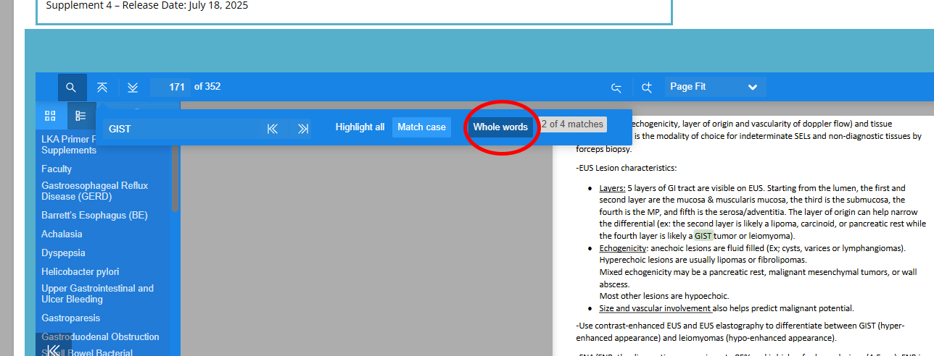Click the zoom in magnifier icon
This screenshot has height=356, width=934.
point(647,88)
